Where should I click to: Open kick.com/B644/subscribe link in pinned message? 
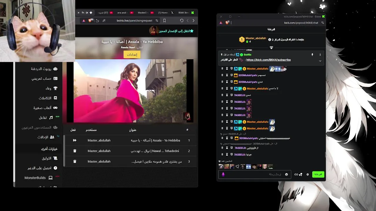(x=268, y=60)
